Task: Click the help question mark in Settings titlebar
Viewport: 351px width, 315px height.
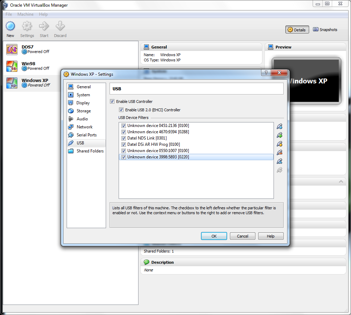Action: pos(266,73)
